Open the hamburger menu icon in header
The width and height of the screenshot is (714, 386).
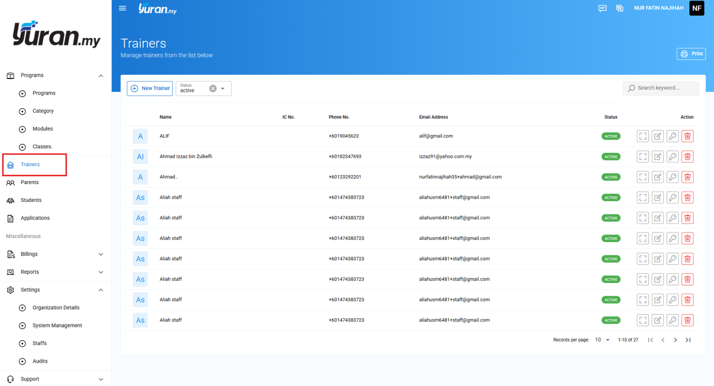pyautogui.click(x=122, y=8)
